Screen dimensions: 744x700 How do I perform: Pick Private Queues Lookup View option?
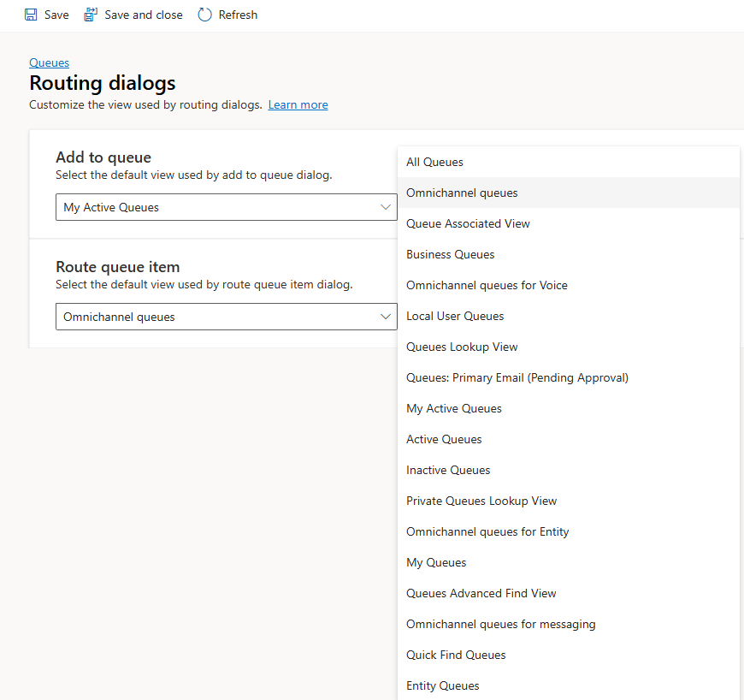click(481, 501)
